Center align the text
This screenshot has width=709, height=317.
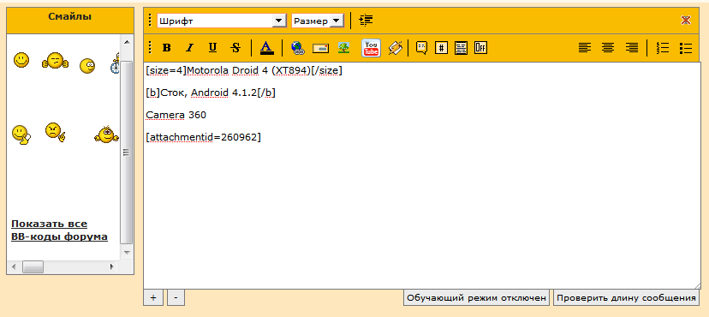point(608,47)
